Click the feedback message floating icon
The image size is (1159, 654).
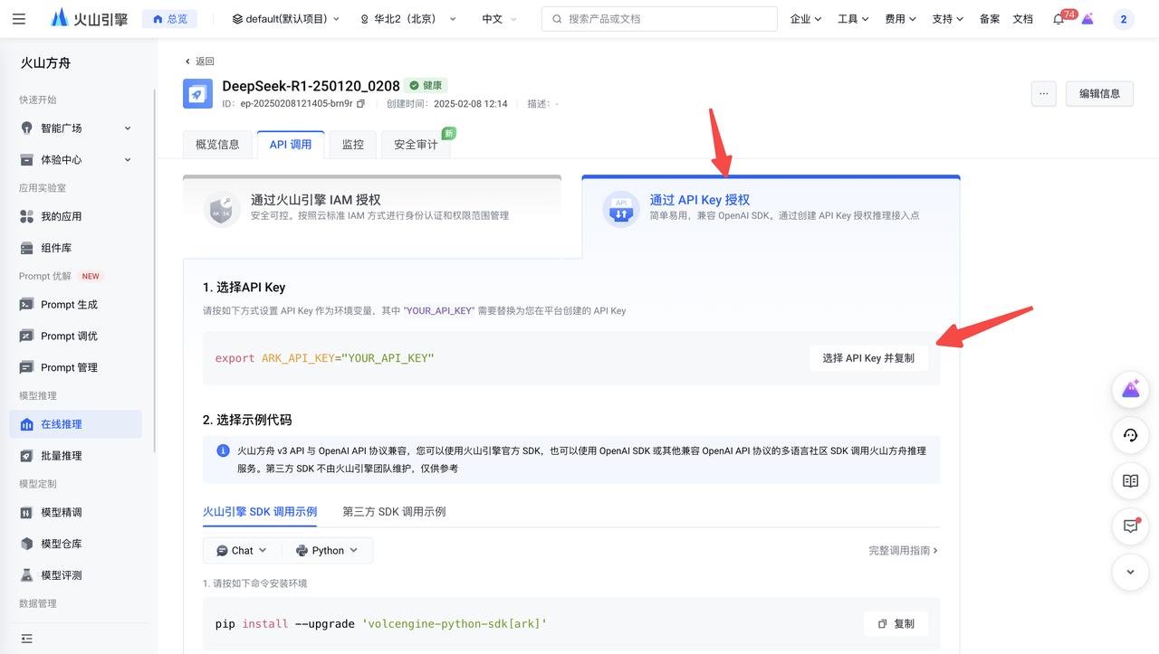pos(1130,526)
